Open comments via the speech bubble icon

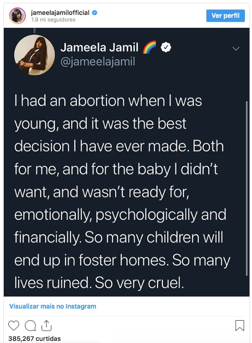(30, 325)
